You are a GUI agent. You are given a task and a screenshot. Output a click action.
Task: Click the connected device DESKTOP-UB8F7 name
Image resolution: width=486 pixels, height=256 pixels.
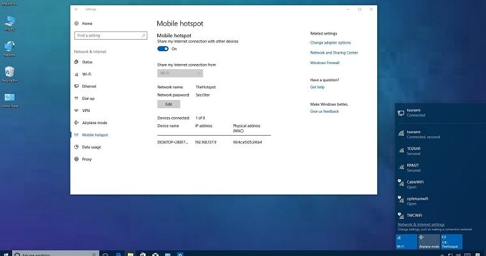click(173, 143)
